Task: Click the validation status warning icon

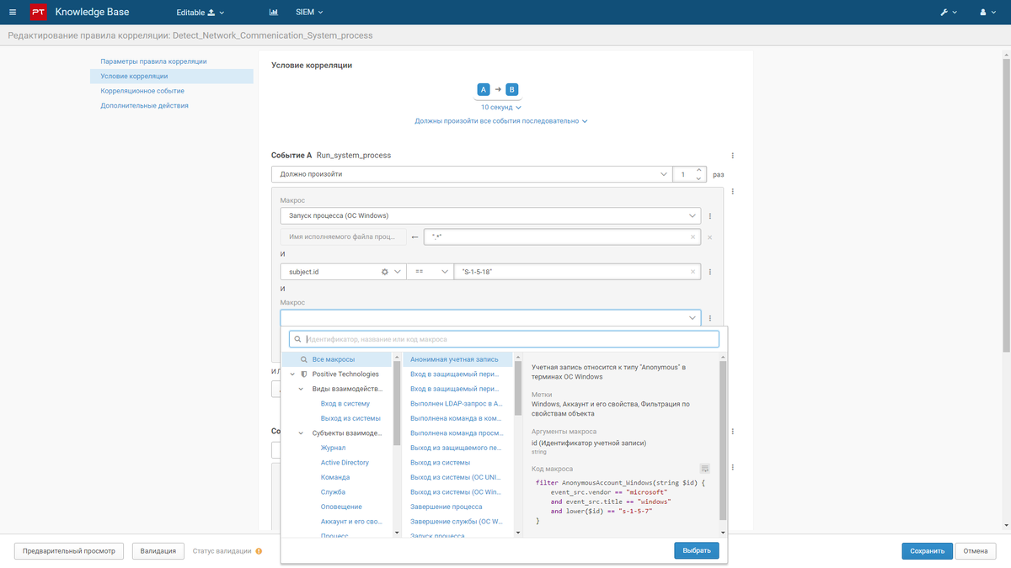Action: coord(259,551)
